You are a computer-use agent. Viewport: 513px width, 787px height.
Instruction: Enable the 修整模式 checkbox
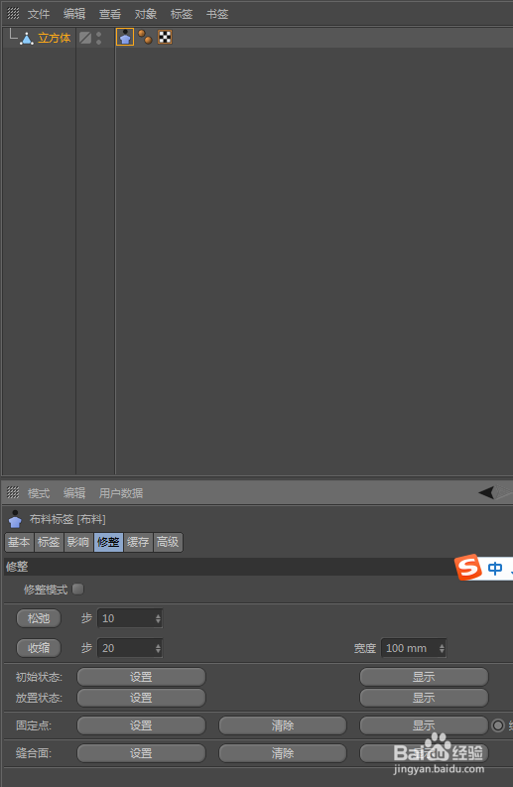(77, 589)
